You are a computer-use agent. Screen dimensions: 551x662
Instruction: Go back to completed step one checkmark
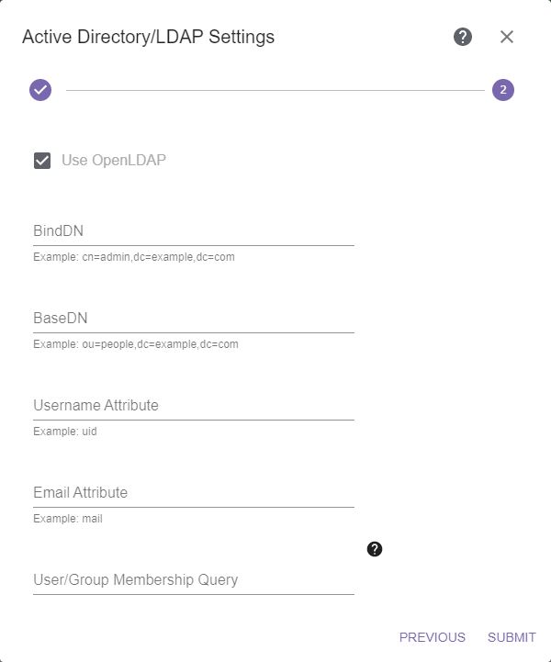(40, 90)
